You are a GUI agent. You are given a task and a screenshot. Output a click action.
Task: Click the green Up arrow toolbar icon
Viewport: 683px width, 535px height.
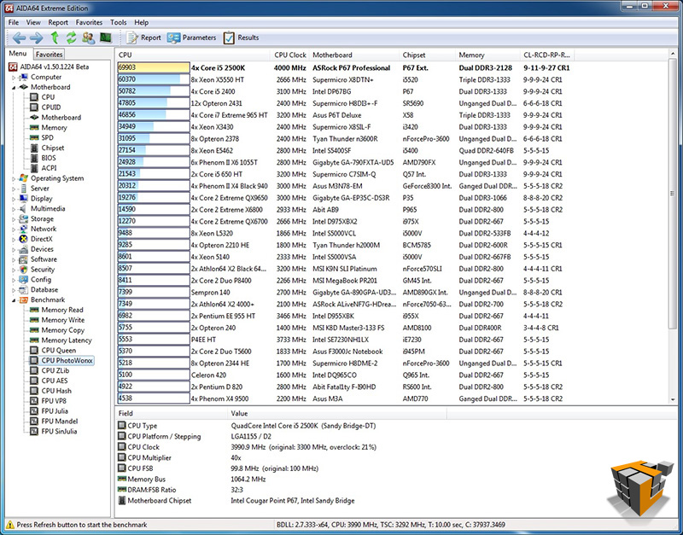point(55,38)
